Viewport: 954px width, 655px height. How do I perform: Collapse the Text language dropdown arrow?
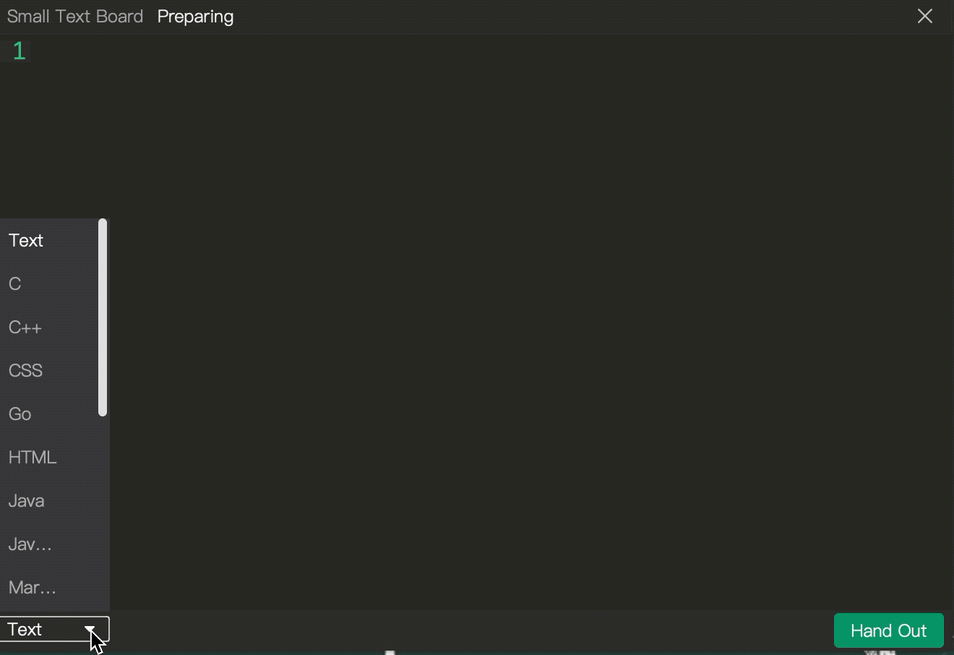pyautogui.click(x=90, y=630)
